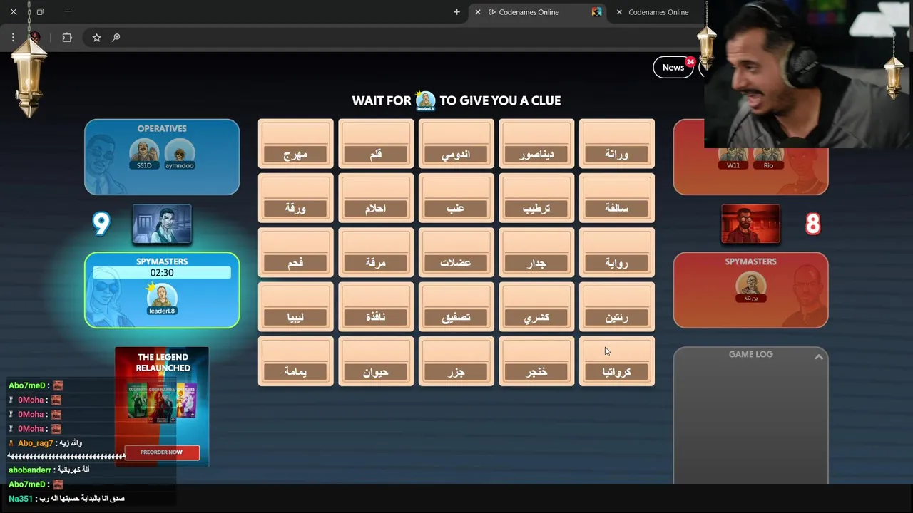The width and height of the screenshot is (913, 513).
Task: Select the word card تصفيق
Action: point(456,307)
